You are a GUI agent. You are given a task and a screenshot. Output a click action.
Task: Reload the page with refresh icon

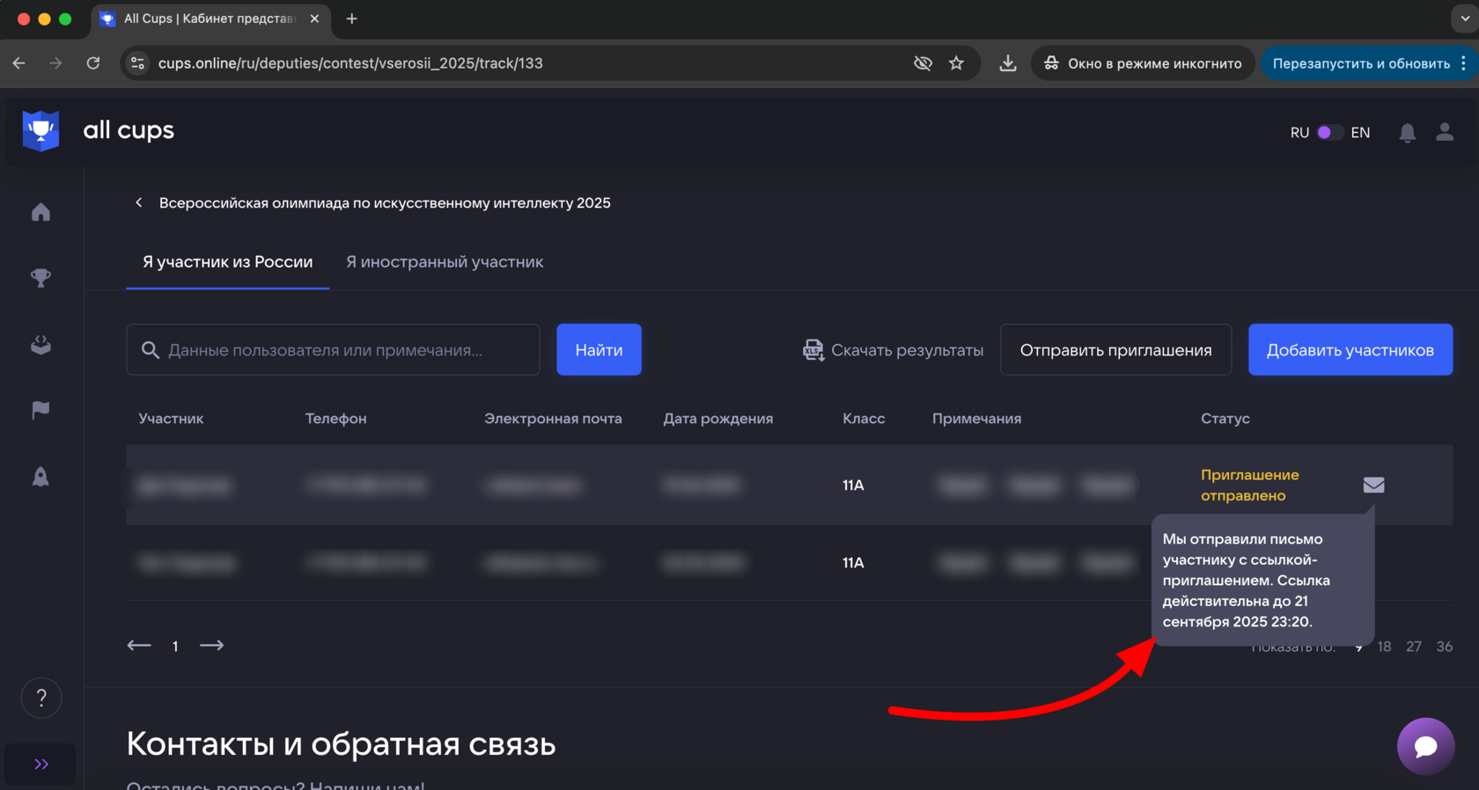point(92,63)
